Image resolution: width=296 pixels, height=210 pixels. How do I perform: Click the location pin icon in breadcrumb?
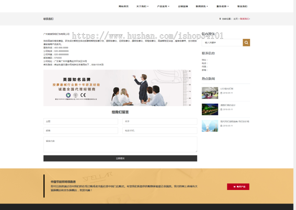pyautogui.click(x=221, y=19)
